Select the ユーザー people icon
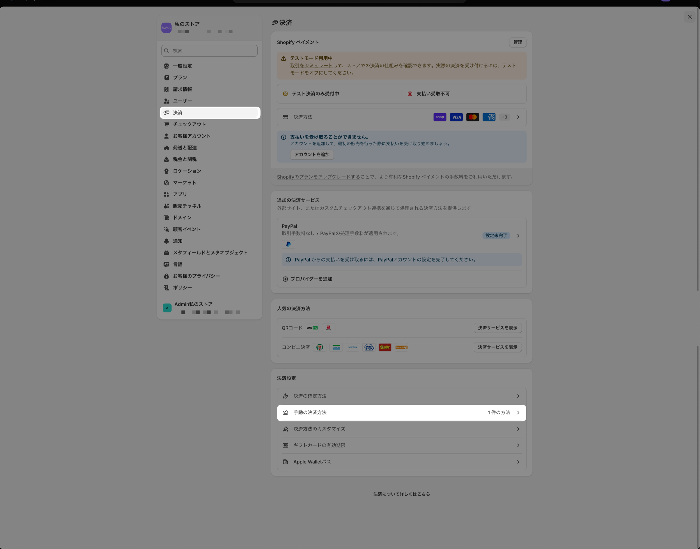700x549 pixels. tap(166, 101)
